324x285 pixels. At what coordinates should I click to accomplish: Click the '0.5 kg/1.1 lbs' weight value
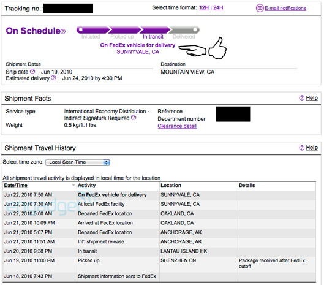pos(80,125)
